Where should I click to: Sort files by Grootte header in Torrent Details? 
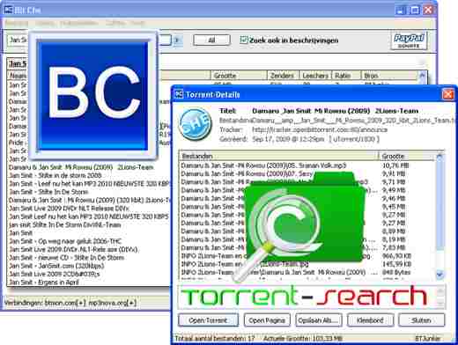[x=407, y=156]
